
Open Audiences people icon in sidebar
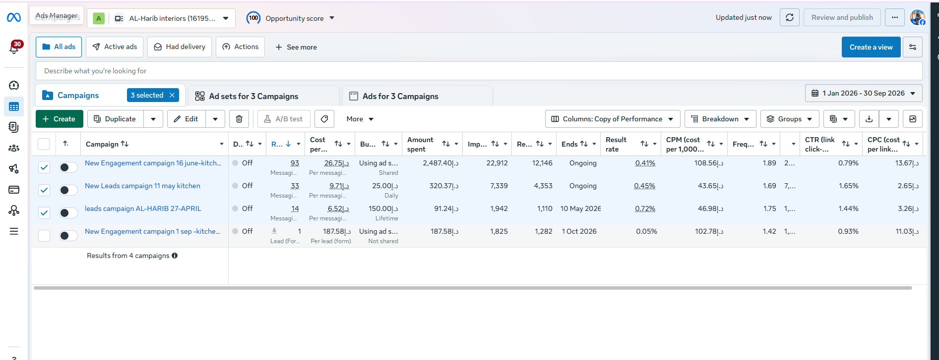coord(14,148)
